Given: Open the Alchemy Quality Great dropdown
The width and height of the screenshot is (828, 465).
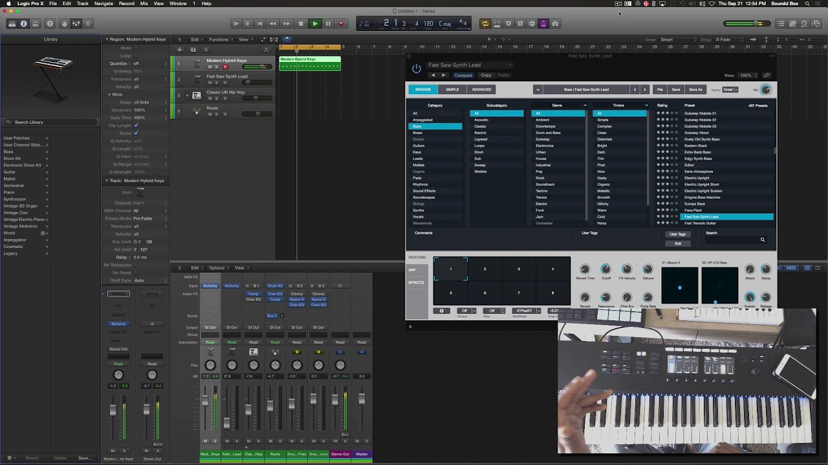Looking at the screenshot, I should click(x=730, y=90).
